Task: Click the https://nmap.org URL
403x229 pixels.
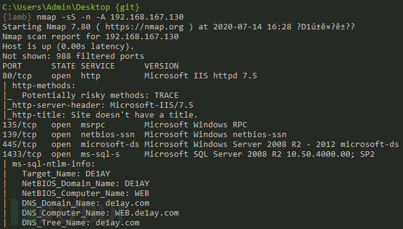Action: 145,27
